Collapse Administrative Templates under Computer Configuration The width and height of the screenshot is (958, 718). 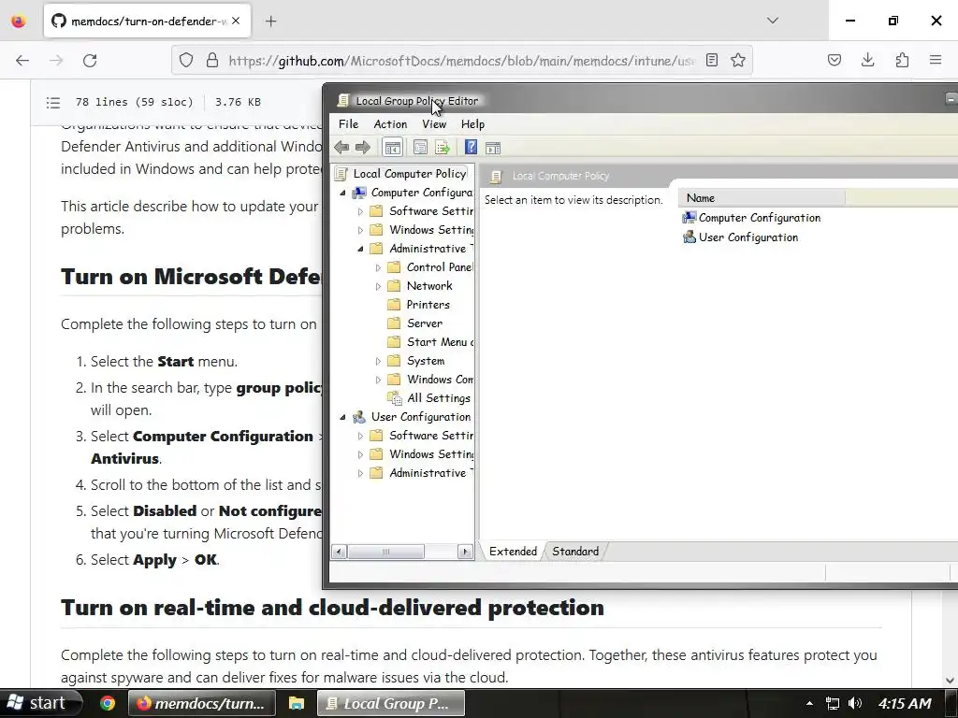tap(360, 249)
